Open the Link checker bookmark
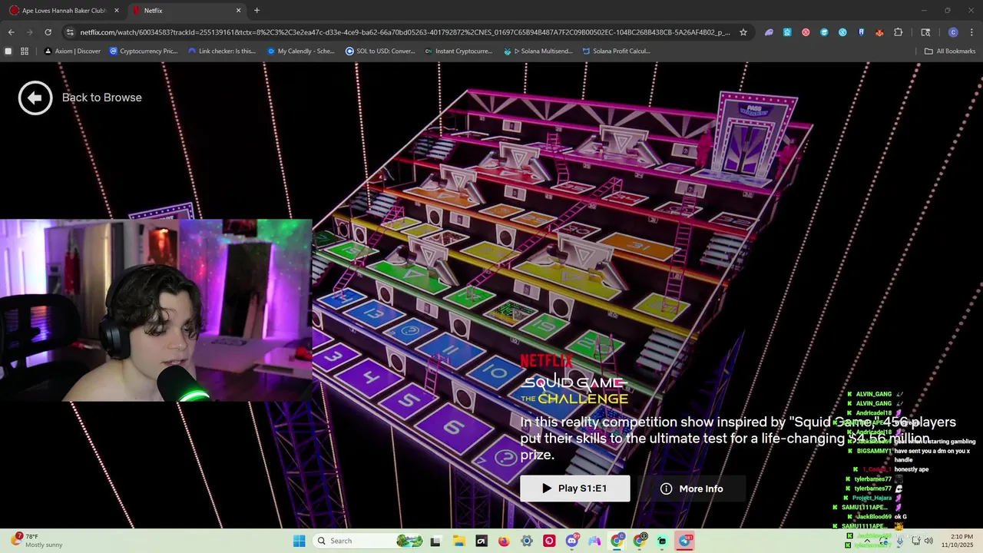Viewport: 983px width, 553px height. 222,51
